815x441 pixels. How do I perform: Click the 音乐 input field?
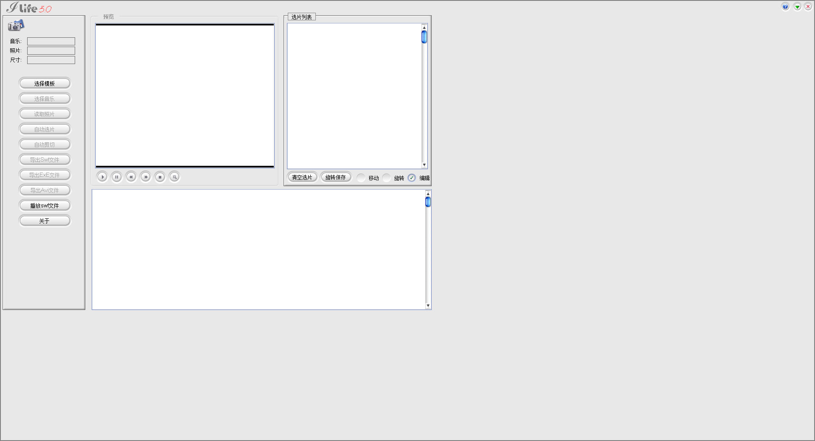(51, 41)
